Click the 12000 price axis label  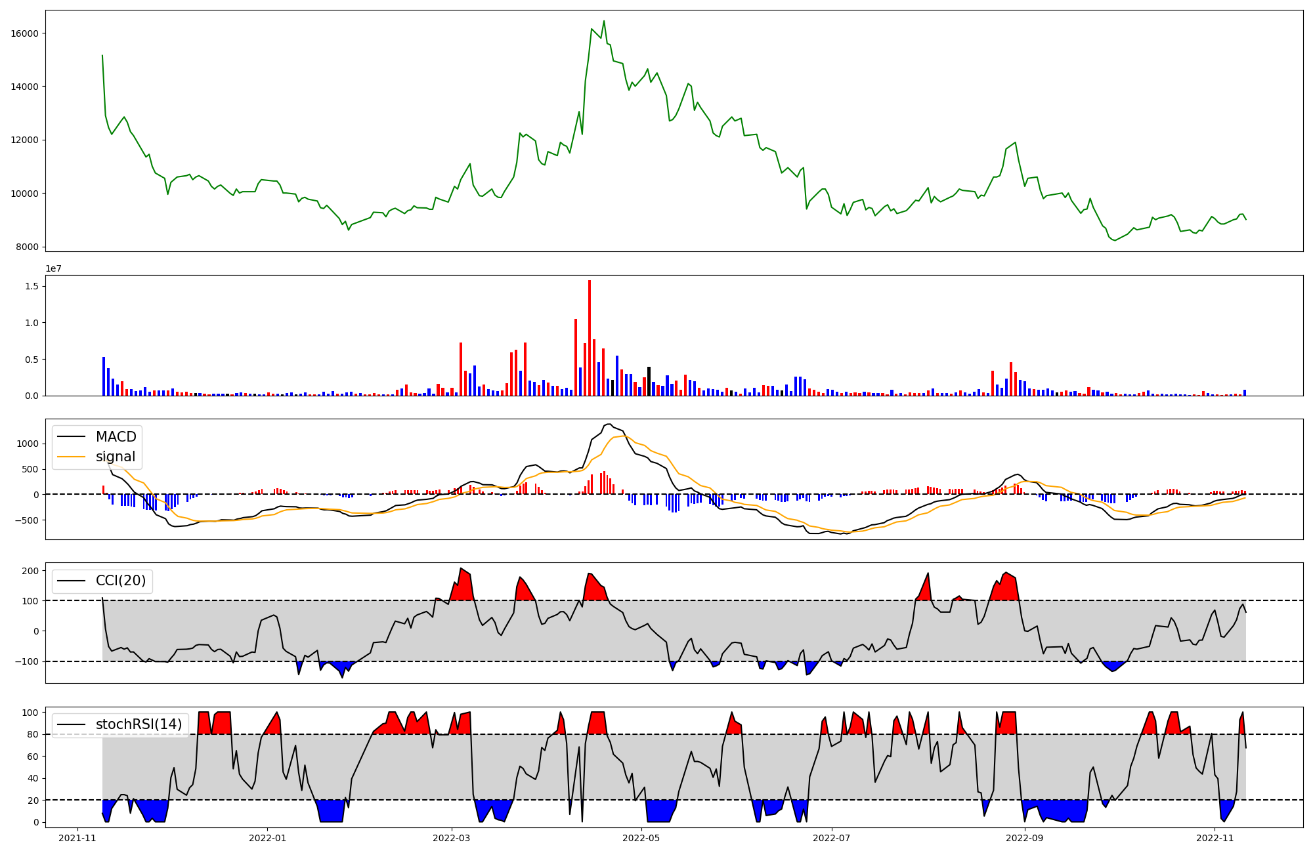24,140
